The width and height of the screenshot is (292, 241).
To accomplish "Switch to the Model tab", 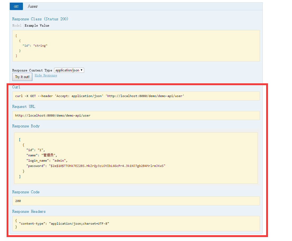I will (17, 26).
